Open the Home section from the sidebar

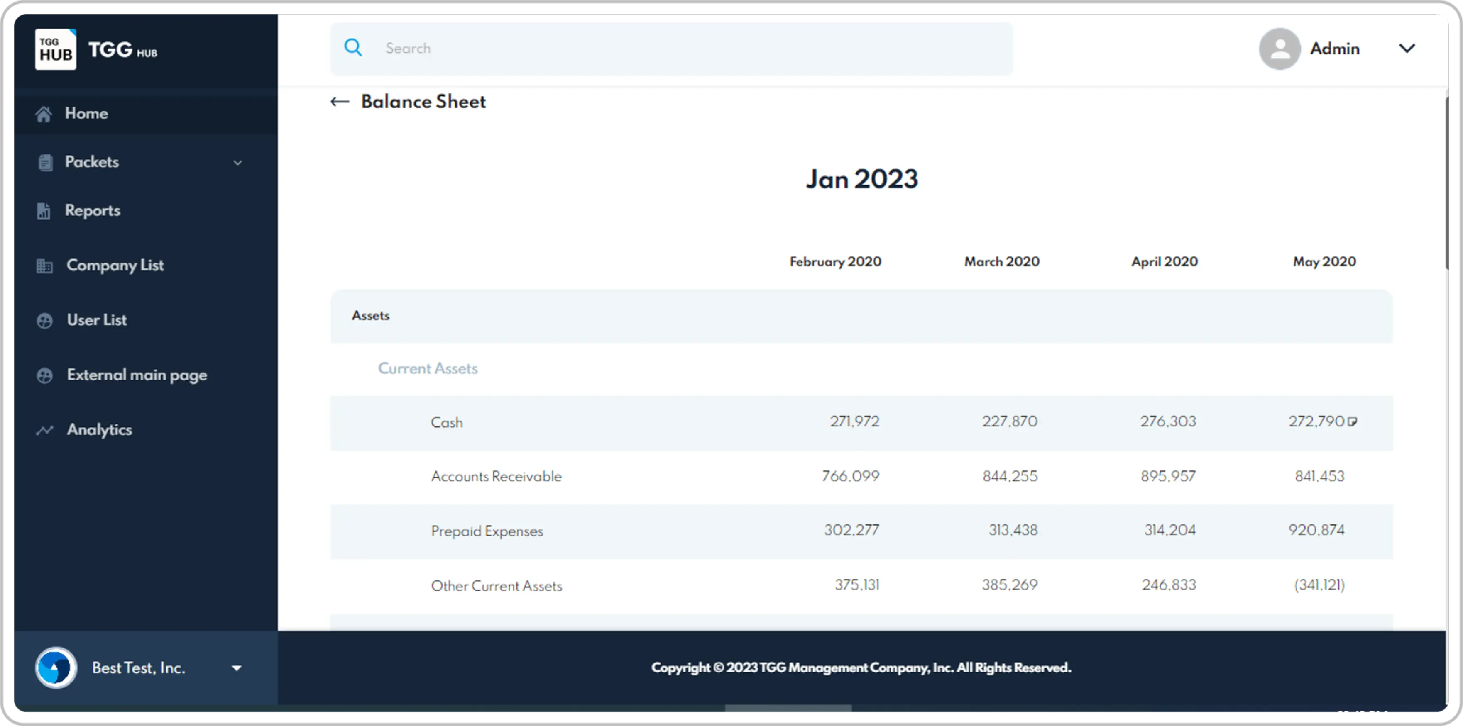(86, 114)
